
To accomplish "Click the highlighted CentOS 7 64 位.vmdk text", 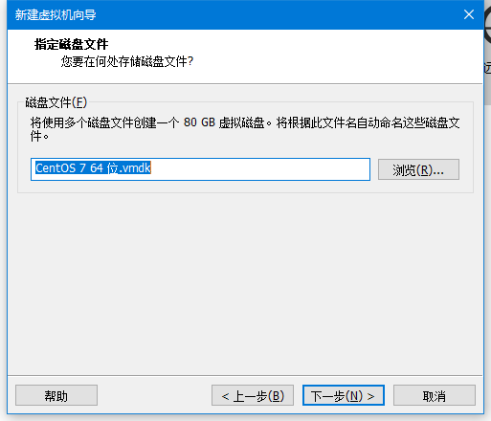I will [93, 168].
